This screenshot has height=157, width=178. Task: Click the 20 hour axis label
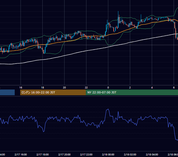[64, 88]
